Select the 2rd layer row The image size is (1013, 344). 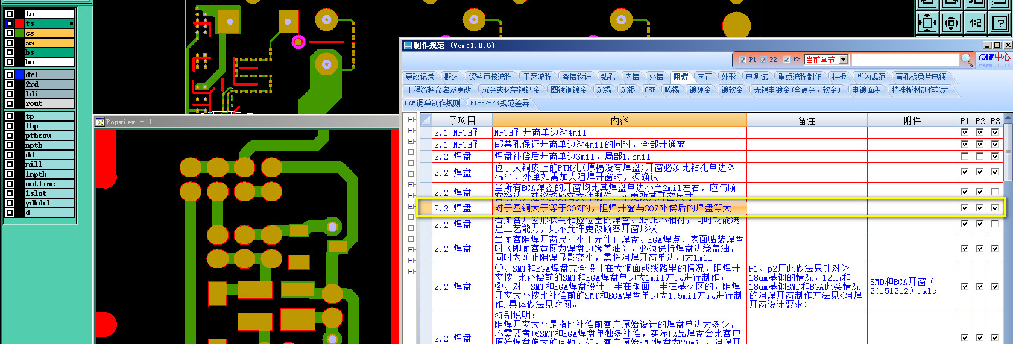pyautogui.click(x=49, y=84)
